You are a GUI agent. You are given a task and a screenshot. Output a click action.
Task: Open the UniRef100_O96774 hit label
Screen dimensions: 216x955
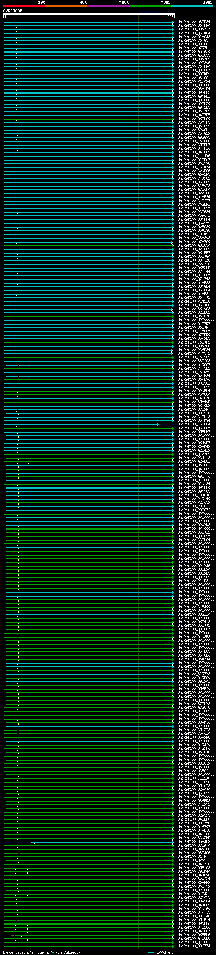point(193,946)
